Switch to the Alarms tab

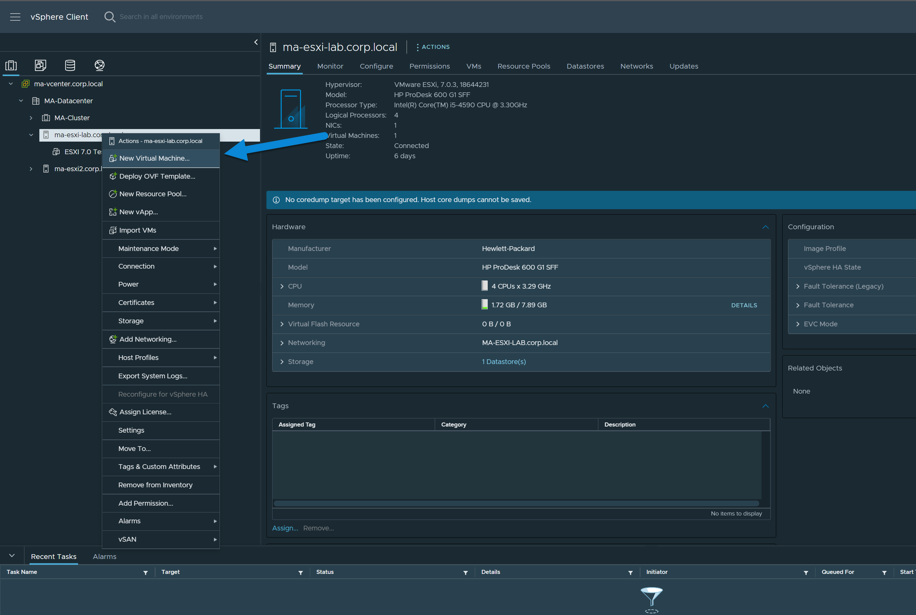click(x=104, y=557)
